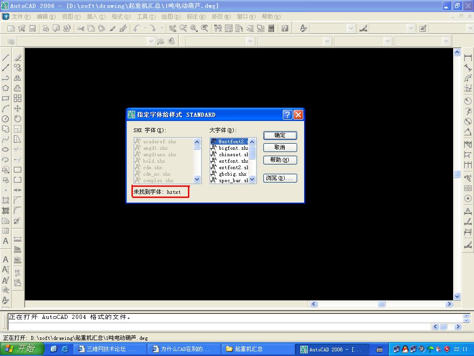Click the Cut scissors toolbar icon
474x356 pixels.
click(x=81, y=28)
